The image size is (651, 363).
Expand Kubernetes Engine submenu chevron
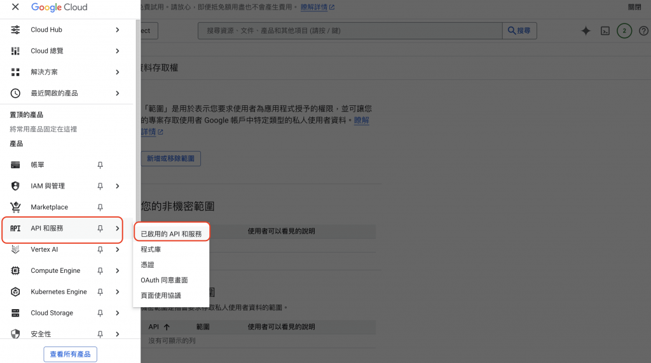coord(118,292)
